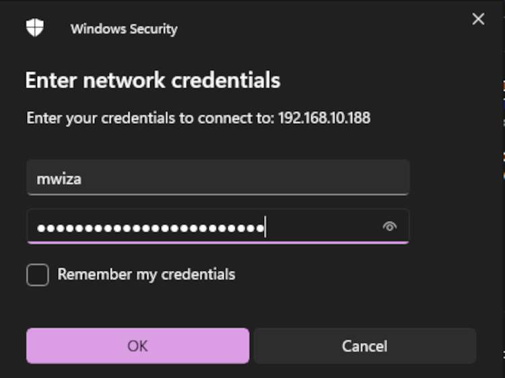Click the 'Remember my credentials' label text
Image resolution: width=505 pixels, height=378 pixels.
(x=146, y=274)
